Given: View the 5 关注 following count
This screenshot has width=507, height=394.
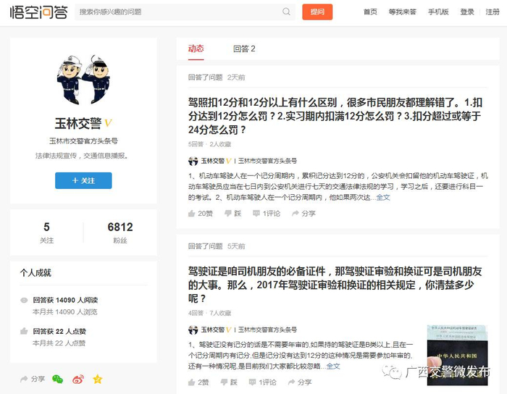Looking at the screenshot, I should pos(46,232).
